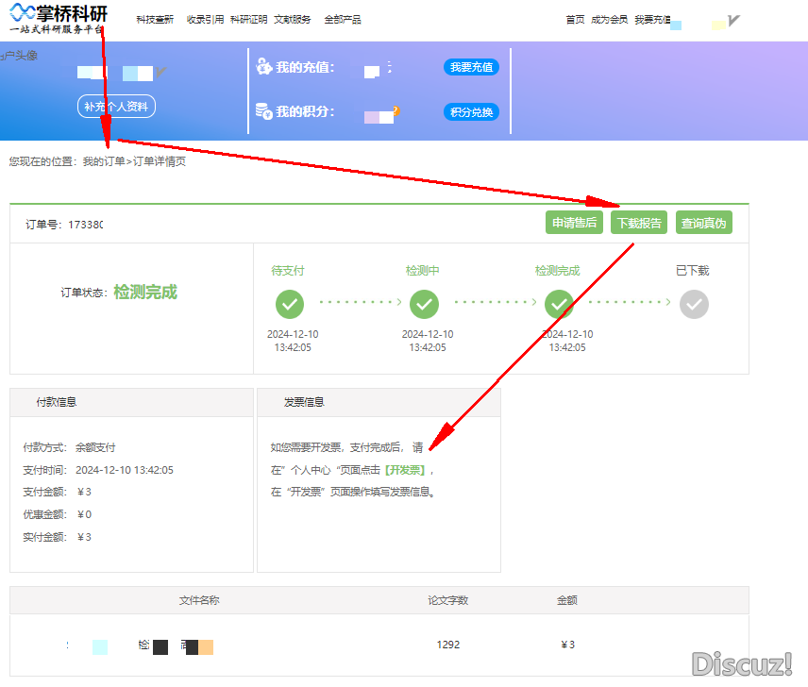The width and height of the screenshot is (808, 687).
Task: Click the 我的充值 wallet icon
Action: click(264, 67)
